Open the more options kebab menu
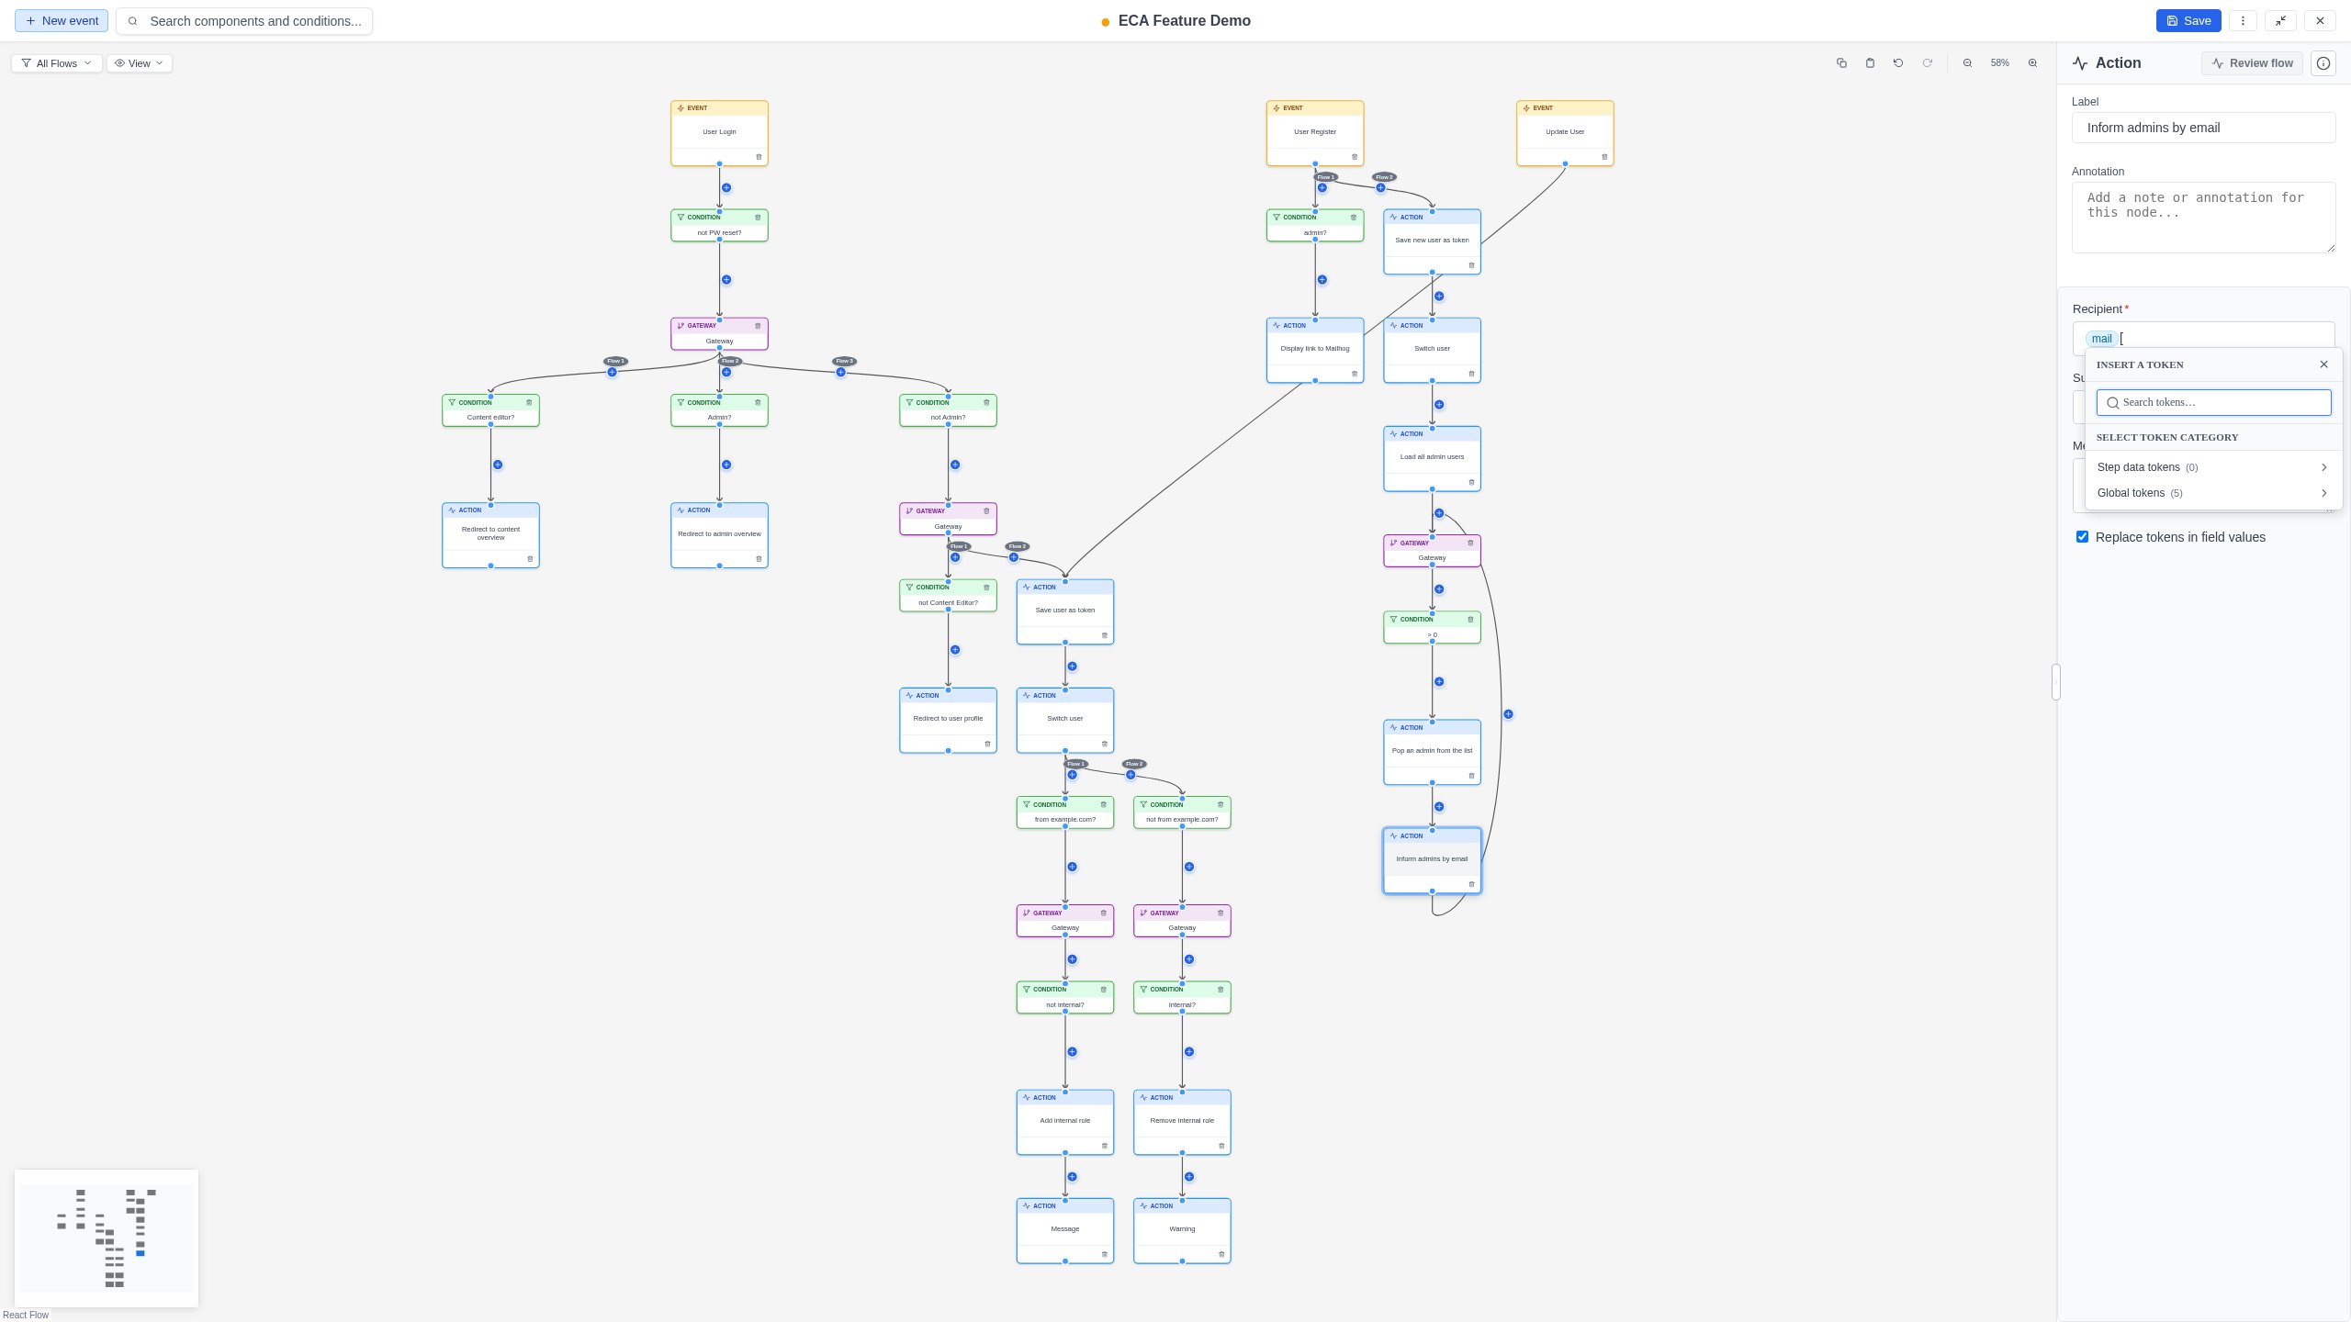This screenshot has width=2351, height=1322. [x=2243, y=21]
